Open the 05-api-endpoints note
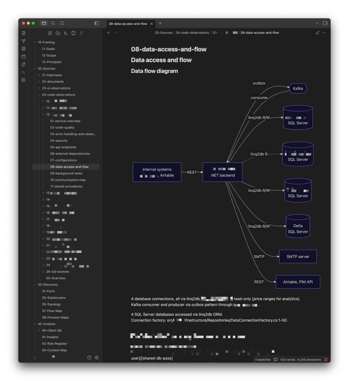Viewport: 349px width, 381px height. click(x=63, y=147)
